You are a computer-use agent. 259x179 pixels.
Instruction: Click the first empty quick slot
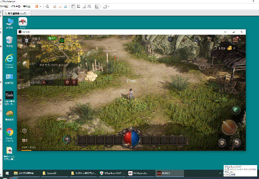(x=82, y=140)
